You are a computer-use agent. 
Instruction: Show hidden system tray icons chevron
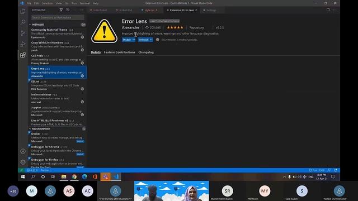click(284, 176)
